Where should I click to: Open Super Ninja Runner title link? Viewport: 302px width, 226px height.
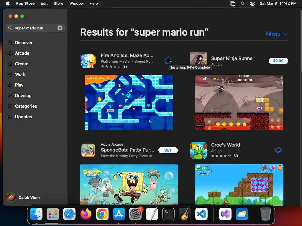click(x=233, y=59)
